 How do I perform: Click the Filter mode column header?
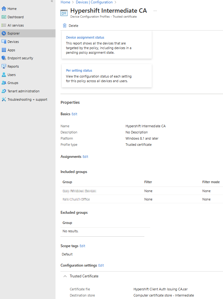point(211,182)
